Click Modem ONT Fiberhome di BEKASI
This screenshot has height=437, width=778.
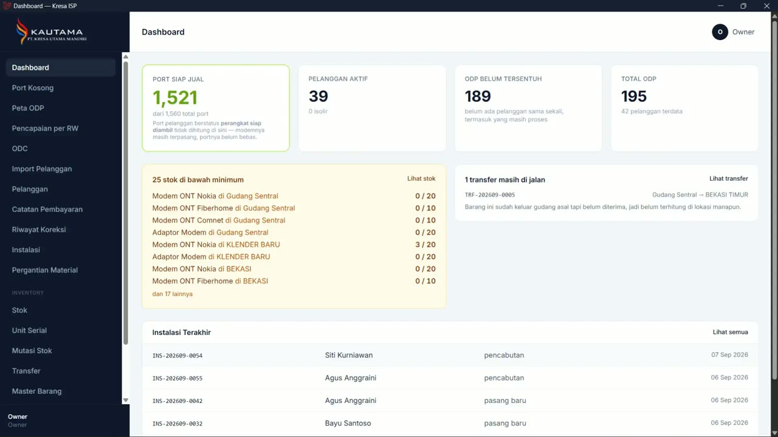(210, 281)
